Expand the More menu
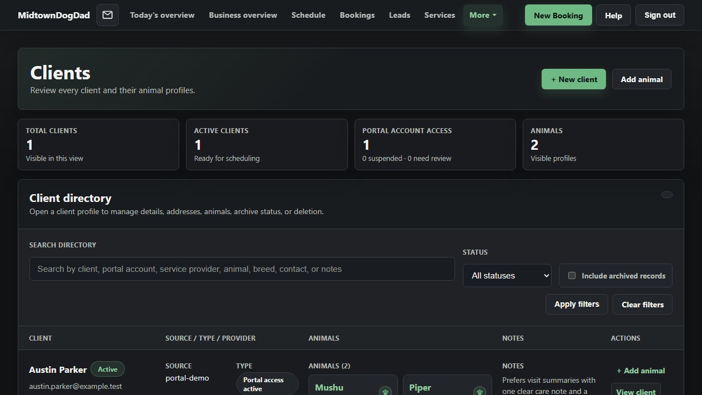 tap(483, 15)
